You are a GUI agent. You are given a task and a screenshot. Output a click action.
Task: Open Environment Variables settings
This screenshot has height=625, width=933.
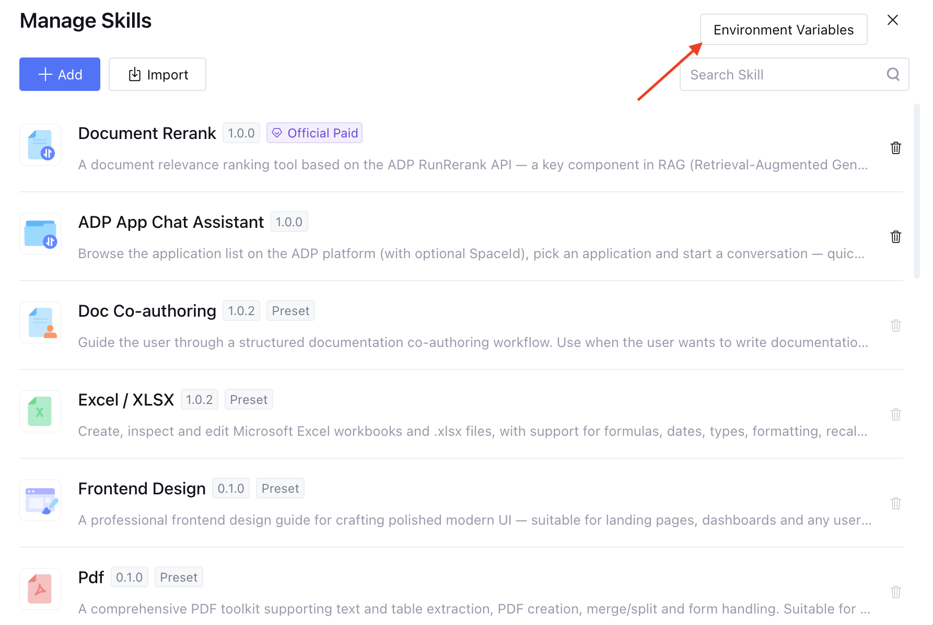point(784,30)
